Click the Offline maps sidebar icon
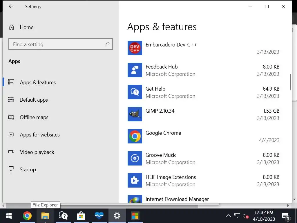The image size is (297, 223). [x=11, y=117]
